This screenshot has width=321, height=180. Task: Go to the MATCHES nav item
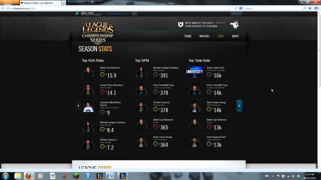tap(204, 36)
